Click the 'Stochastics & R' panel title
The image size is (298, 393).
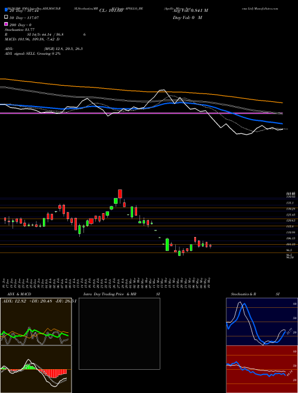click(x=243, y=294)
